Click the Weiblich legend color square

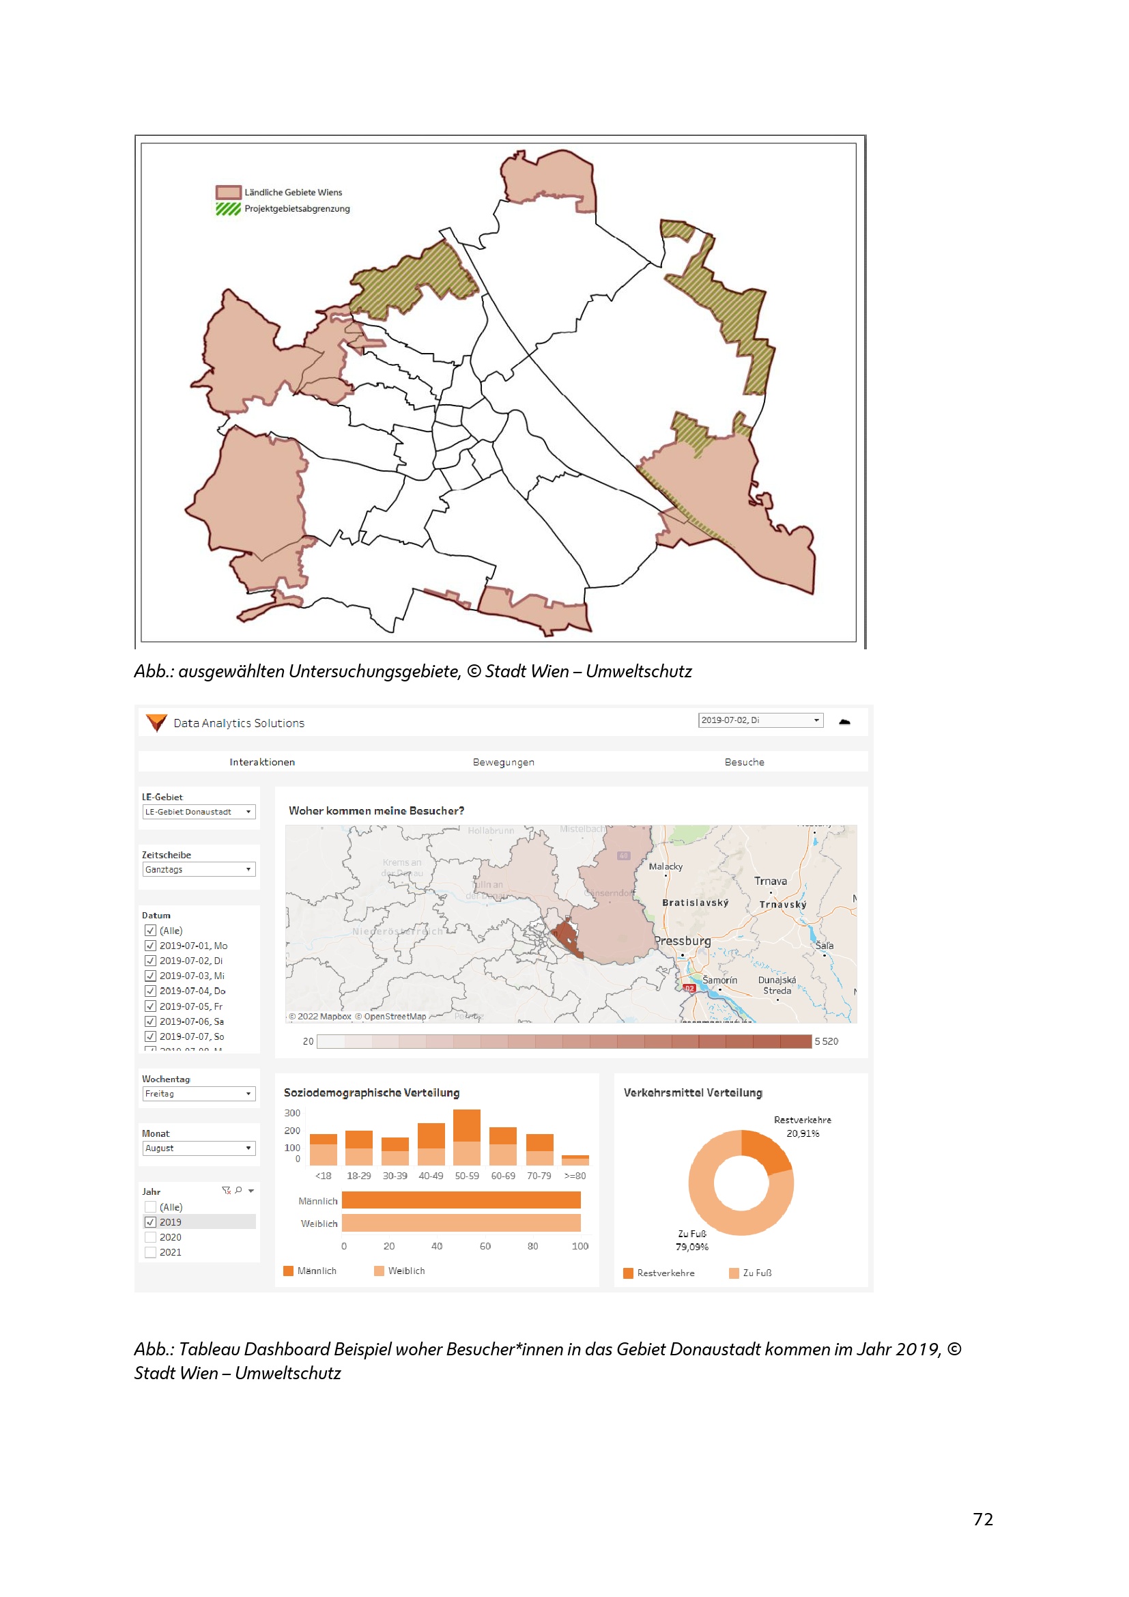(379, 1271)
